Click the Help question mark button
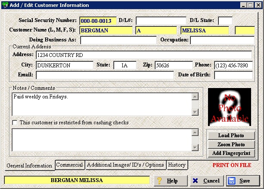The width and height of the screenshot is (264, 189). (x=171, y=181)
